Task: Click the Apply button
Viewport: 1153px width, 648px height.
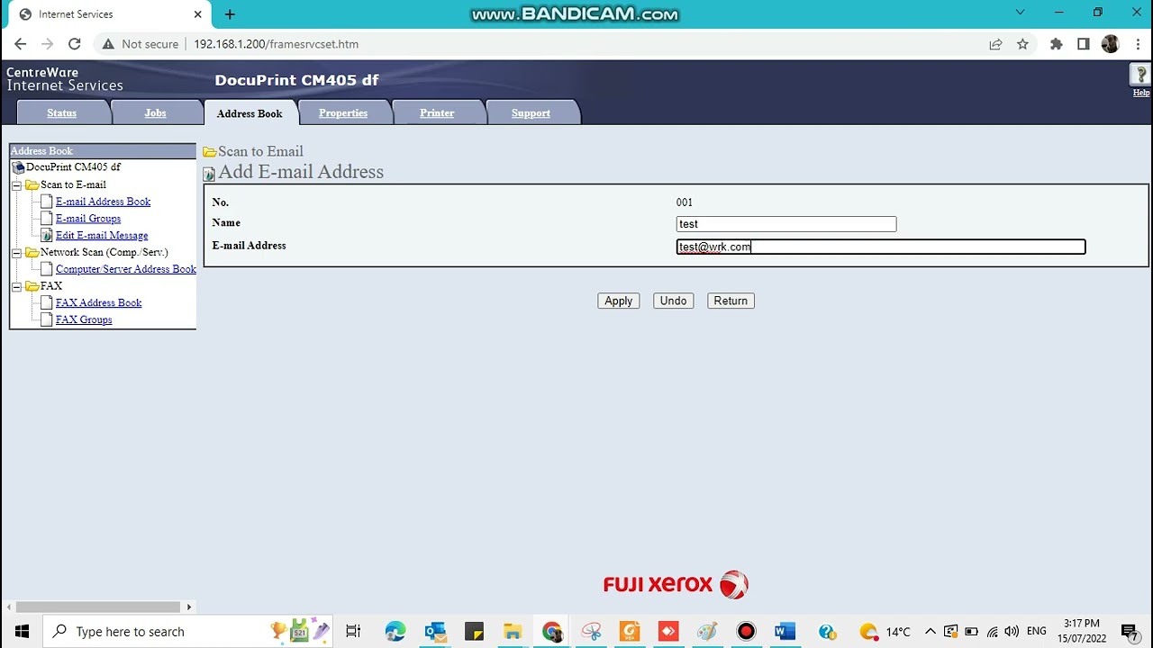Action: 618,301
